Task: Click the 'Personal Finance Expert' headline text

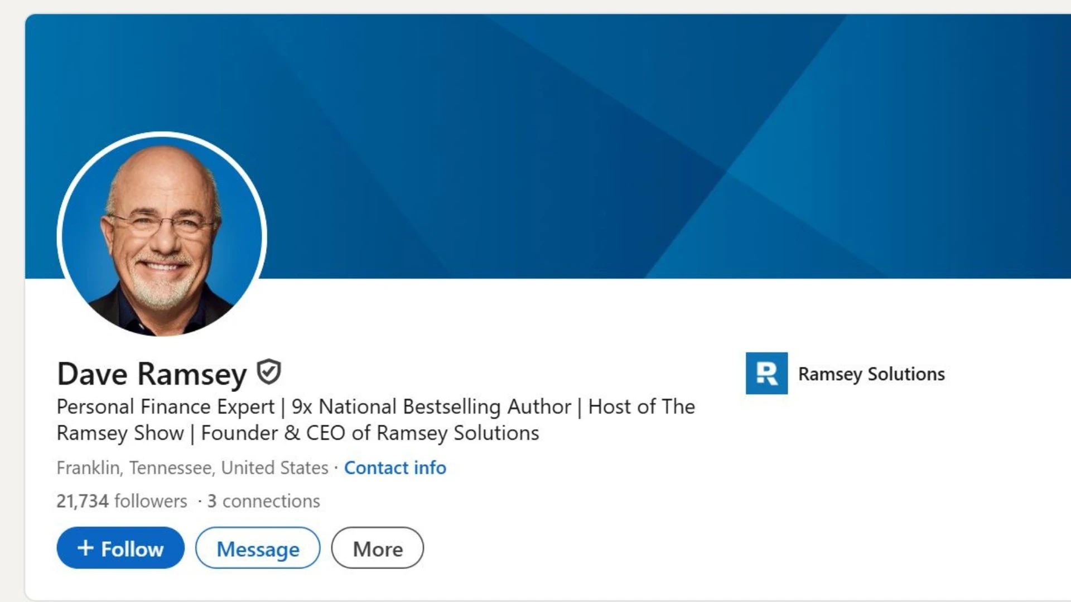Action: pyautogui.click(x=166, y=407)
